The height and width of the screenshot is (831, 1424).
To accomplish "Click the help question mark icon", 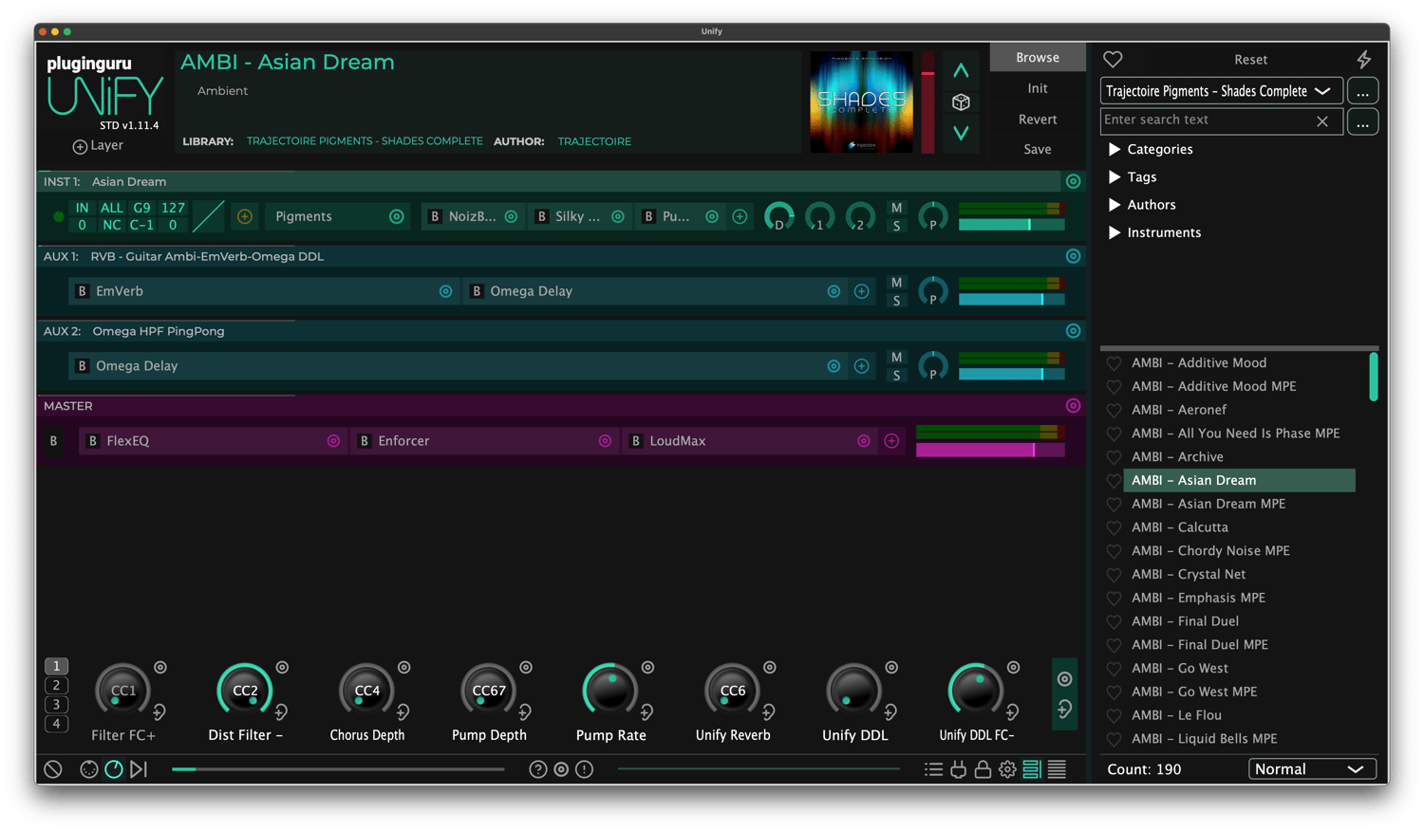I will (x=537, y=769).
